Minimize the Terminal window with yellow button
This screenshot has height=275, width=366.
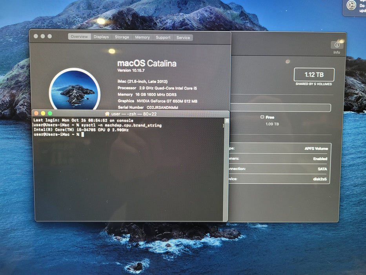point(43,114)
